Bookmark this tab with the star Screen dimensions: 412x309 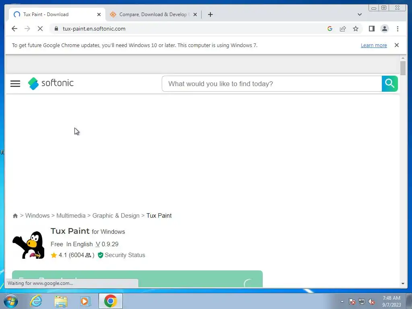click(x=356, y=29)
